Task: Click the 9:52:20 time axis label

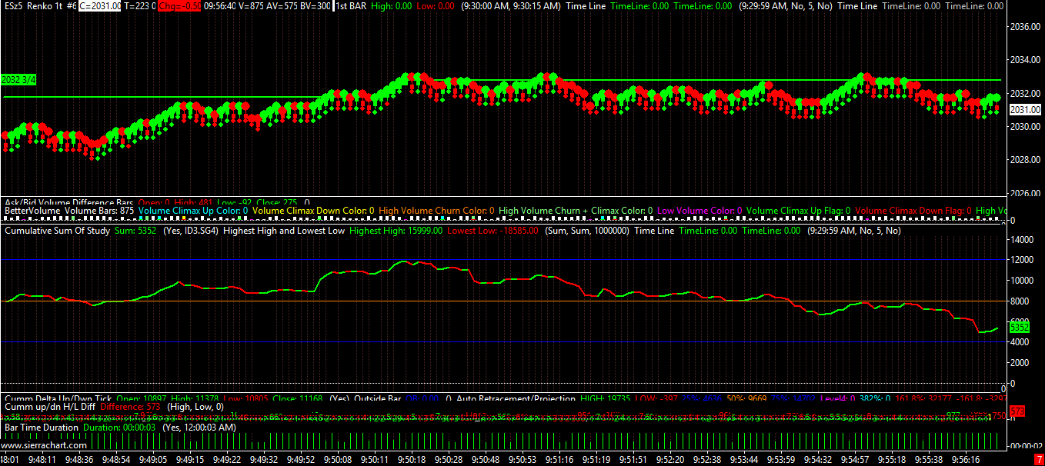Action: (669, 460)
